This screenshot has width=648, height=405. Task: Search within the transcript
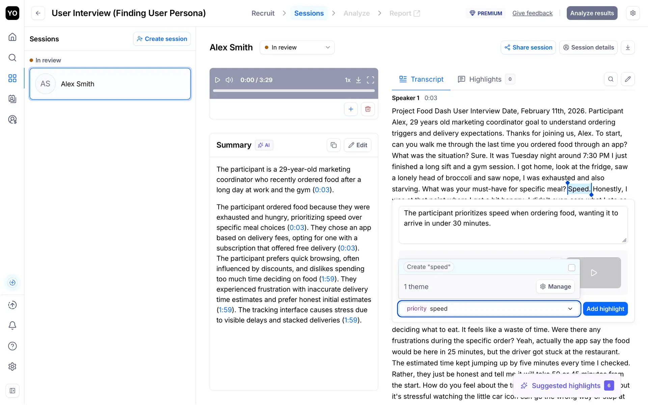pyautogui.click(x=611, y=79)
